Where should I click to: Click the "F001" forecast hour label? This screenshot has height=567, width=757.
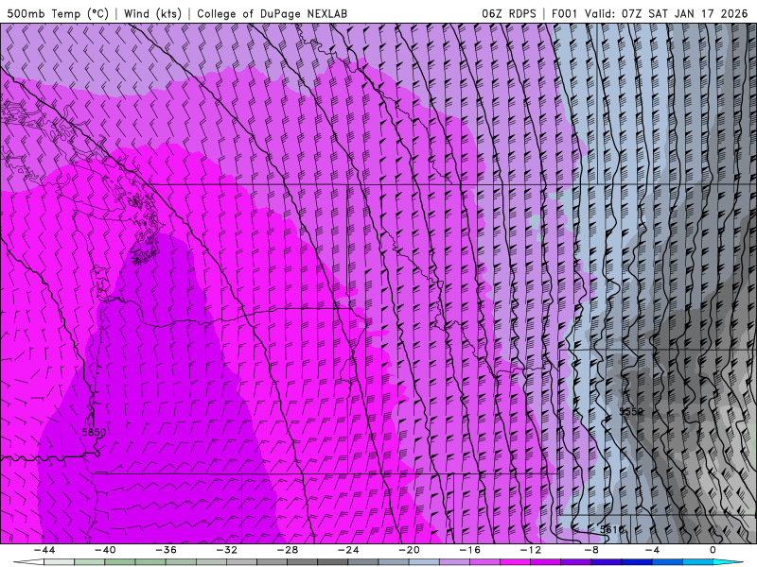pyautogui.click(x=564, y=13)
